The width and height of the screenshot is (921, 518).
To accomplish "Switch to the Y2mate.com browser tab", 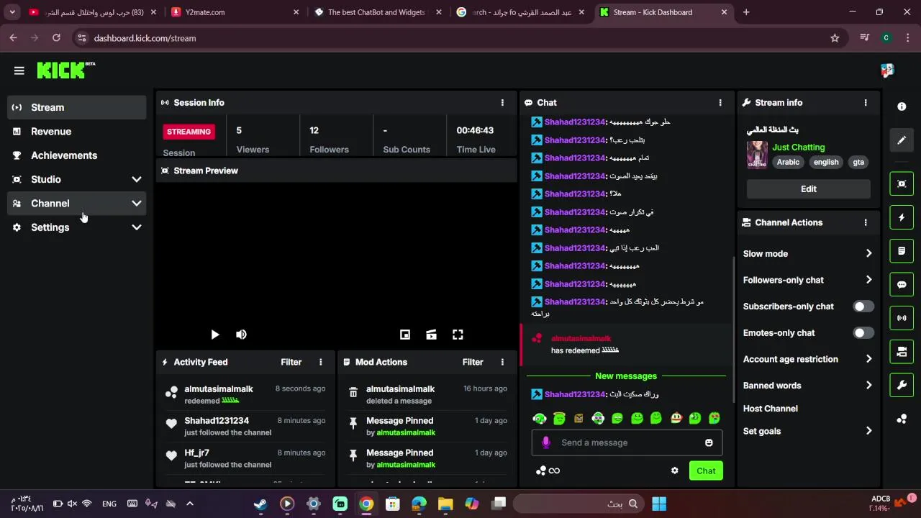I will pyautogui.click(x=235, y=12).
